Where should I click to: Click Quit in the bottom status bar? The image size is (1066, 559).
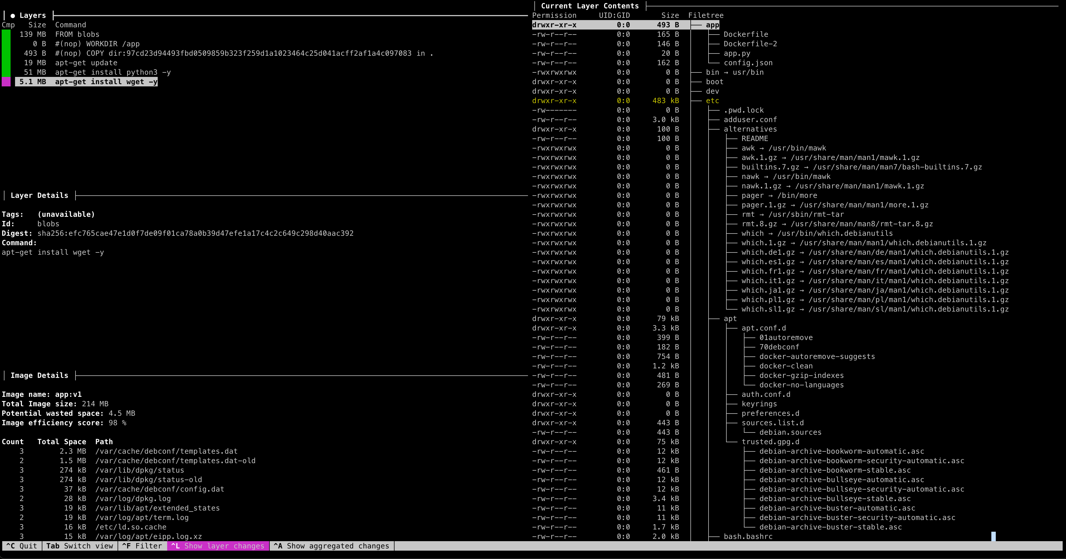21,546
